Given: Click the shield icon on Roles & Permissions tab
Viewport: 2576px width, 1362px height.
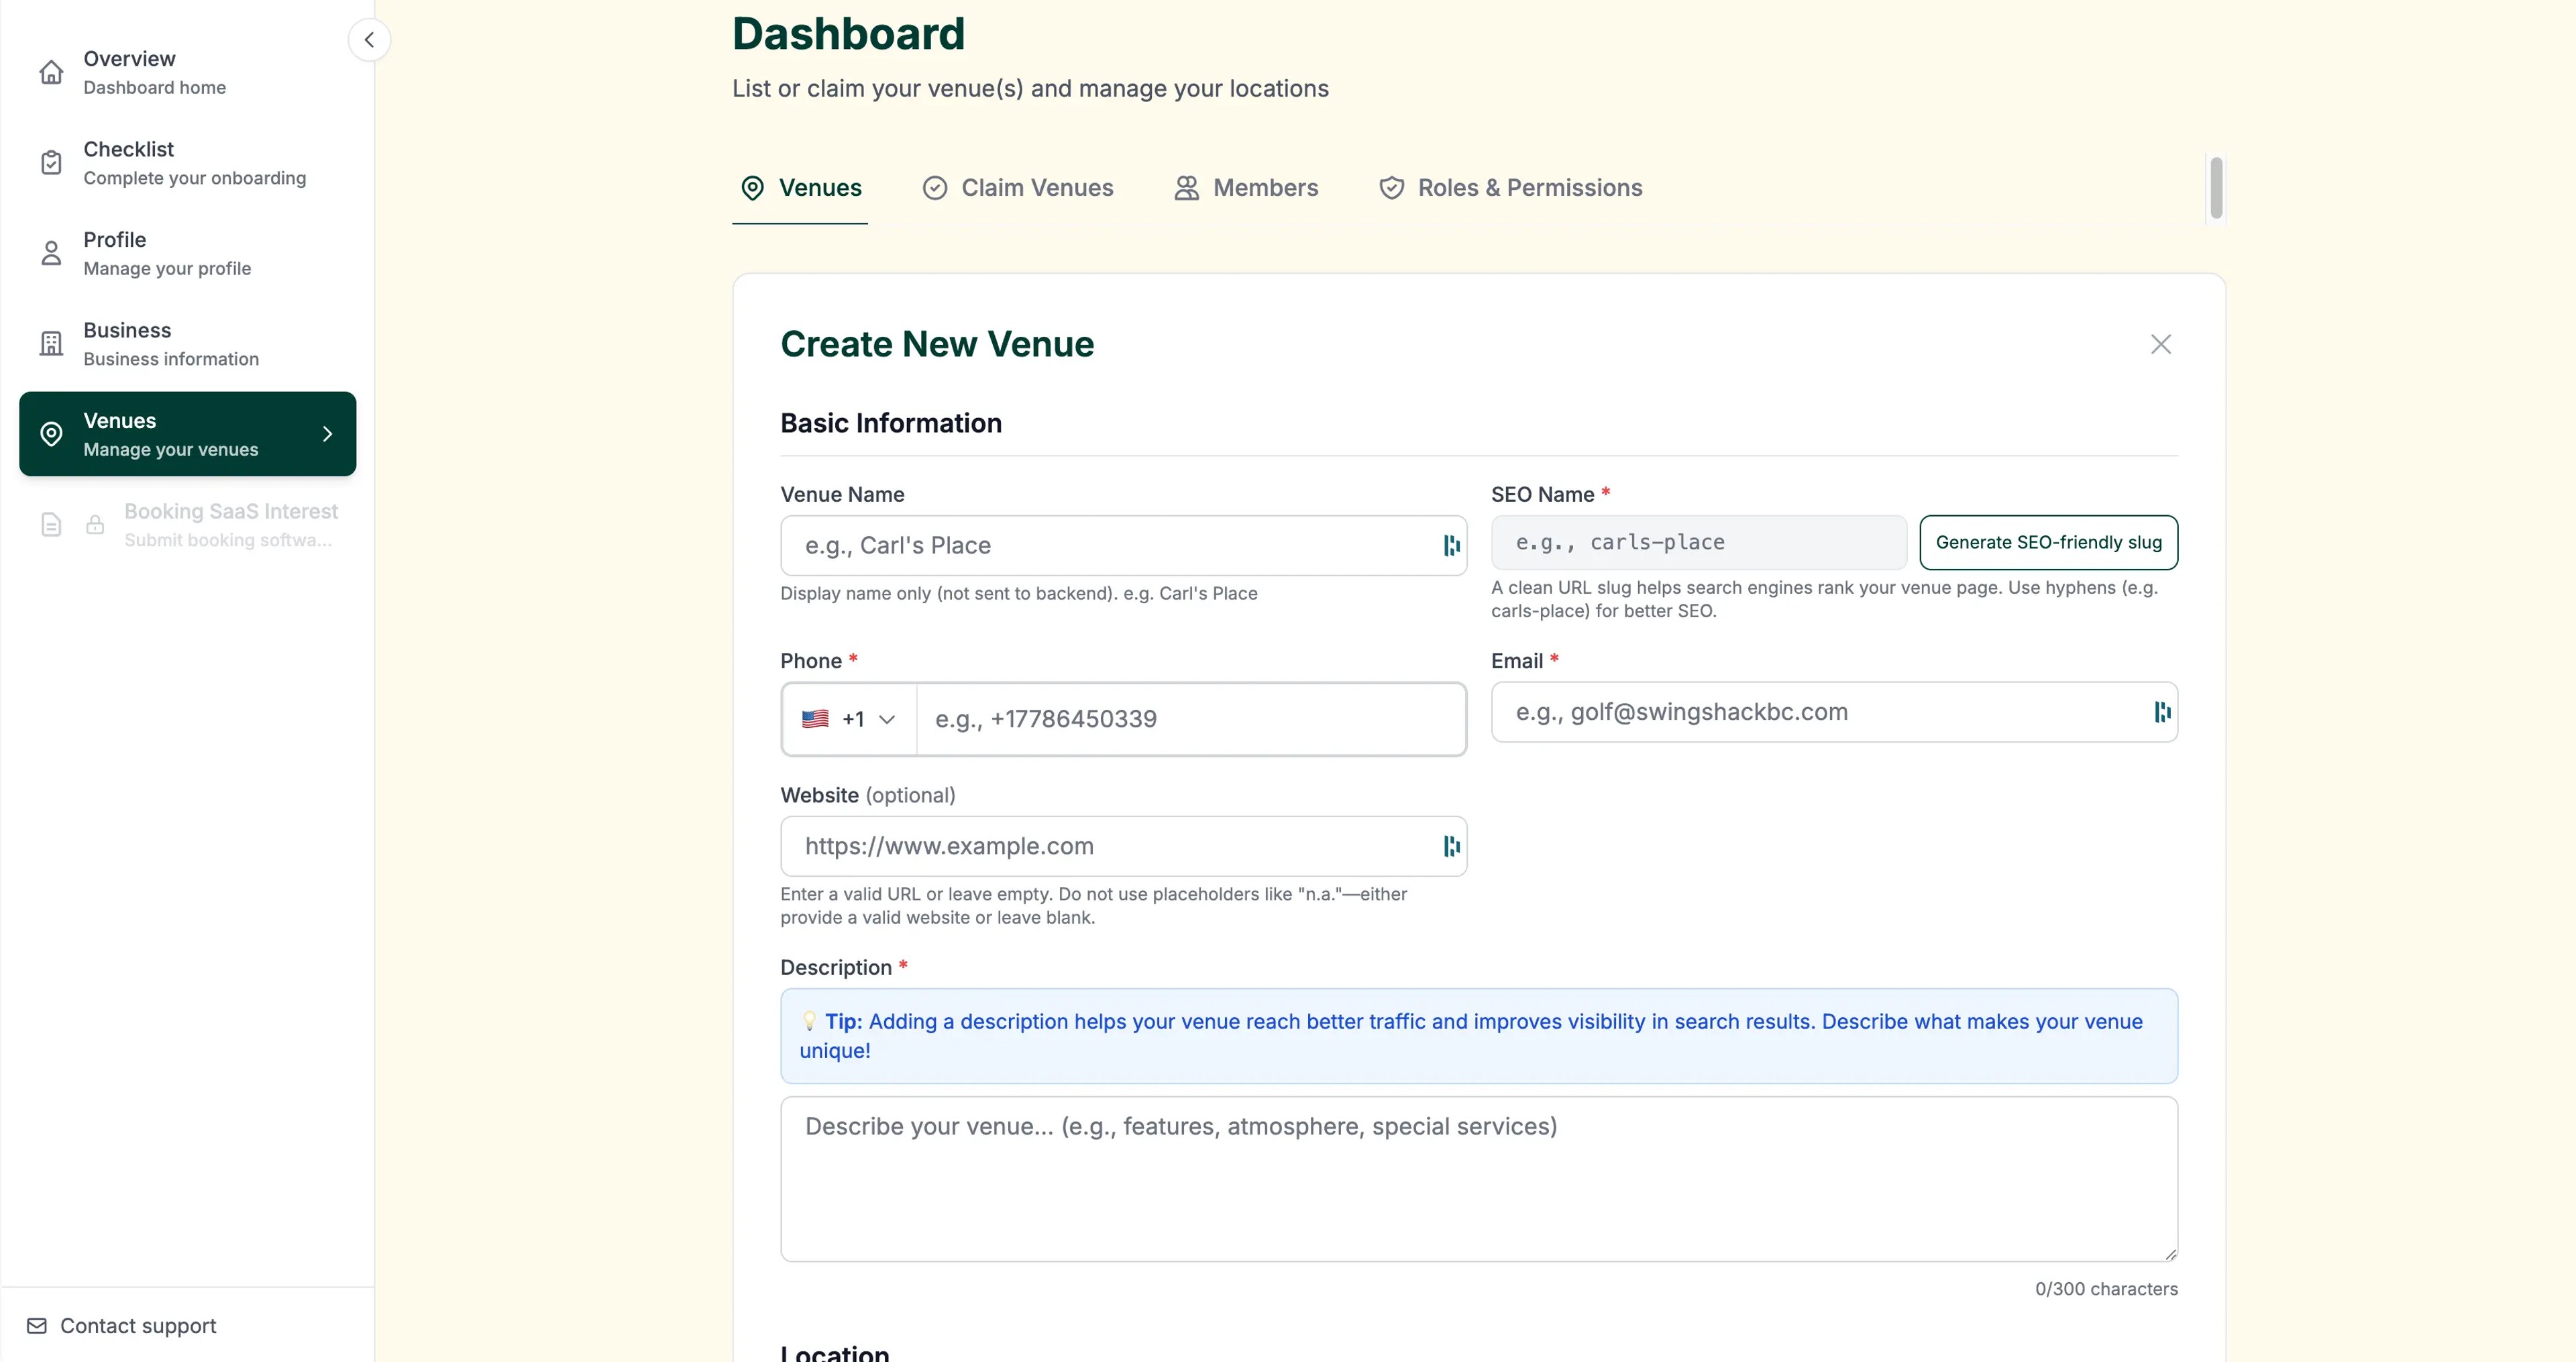Looking at the screenshot, I should (x=1391, y=188).
